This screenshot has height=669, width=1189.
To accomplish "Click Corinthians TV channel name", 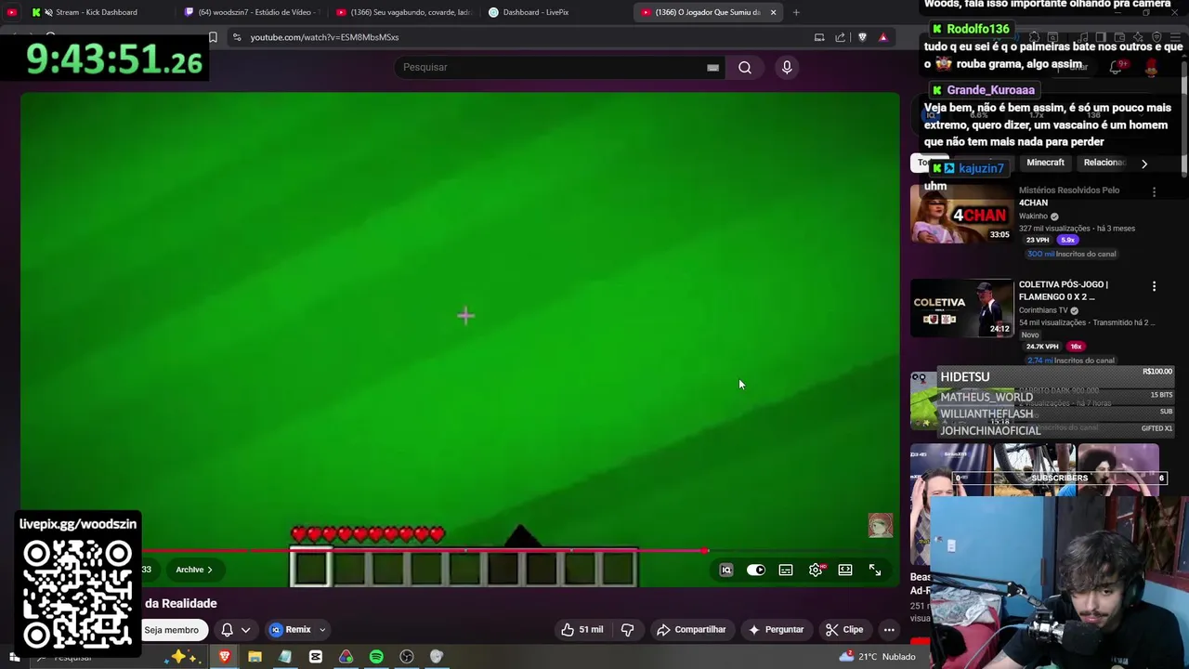I will click(x=1043, y=310).
